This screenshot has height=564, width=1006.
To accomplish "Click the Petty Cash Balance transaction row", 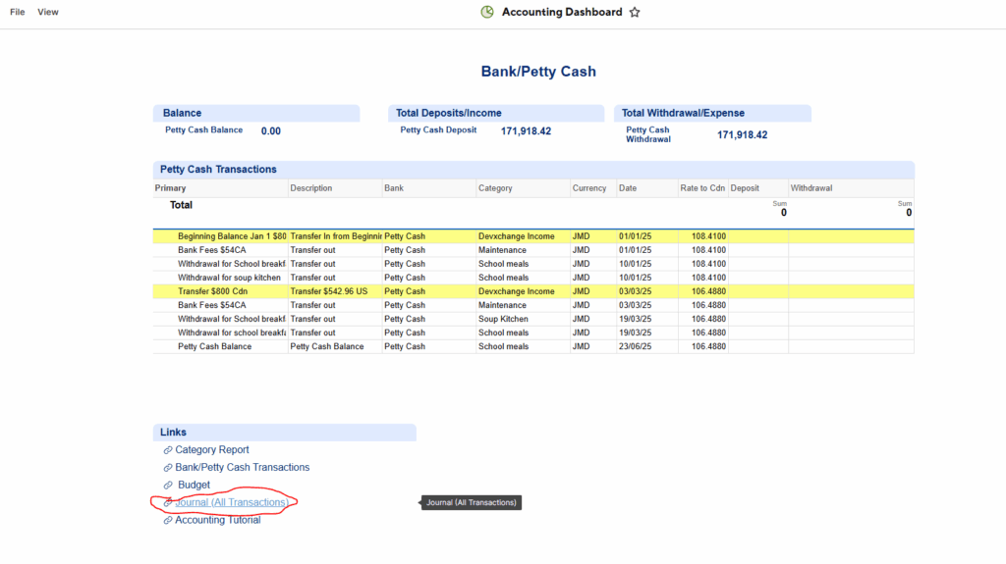I will click(x=214, y=346).
